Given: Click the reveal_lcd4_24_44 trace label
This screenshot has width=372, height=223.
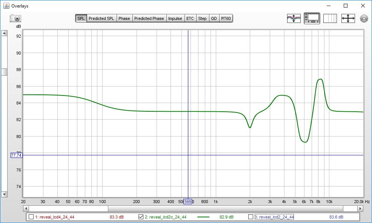Looking at the screenshot, I should (x=55, y=217).
